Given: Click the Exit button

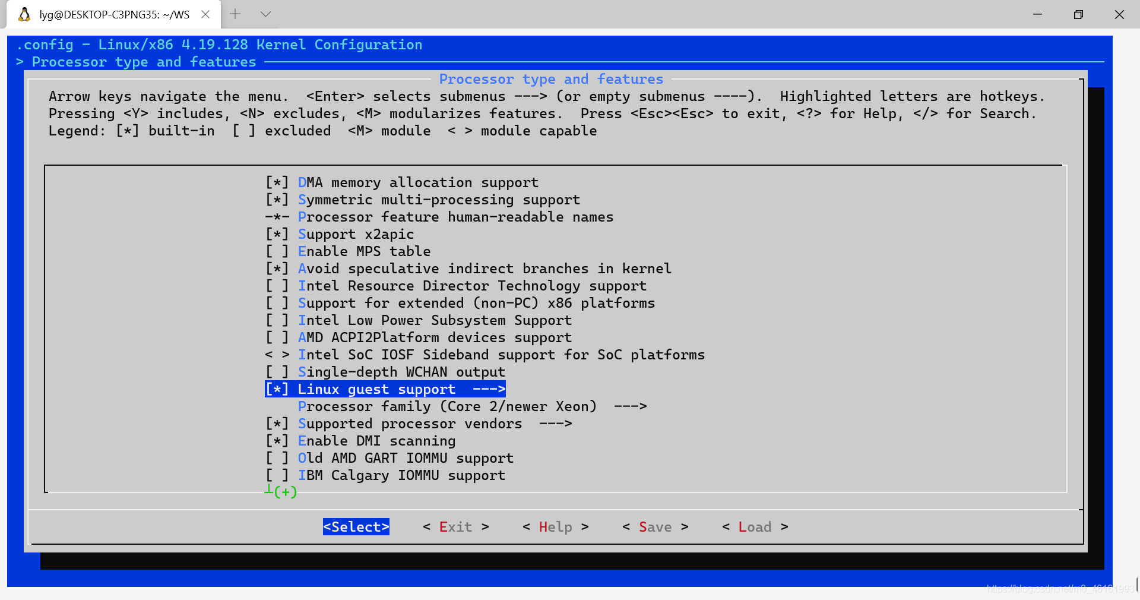Looking at the screenshot, I should (x=456, y=527).
